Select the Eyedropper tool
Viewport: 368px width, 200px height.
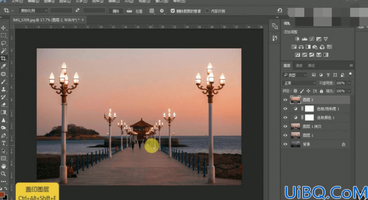(3, 66)
